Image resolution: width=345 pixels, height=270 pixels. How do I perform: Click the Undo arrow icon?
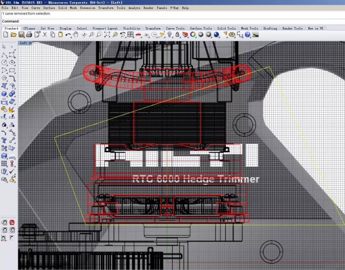(68, 35)
